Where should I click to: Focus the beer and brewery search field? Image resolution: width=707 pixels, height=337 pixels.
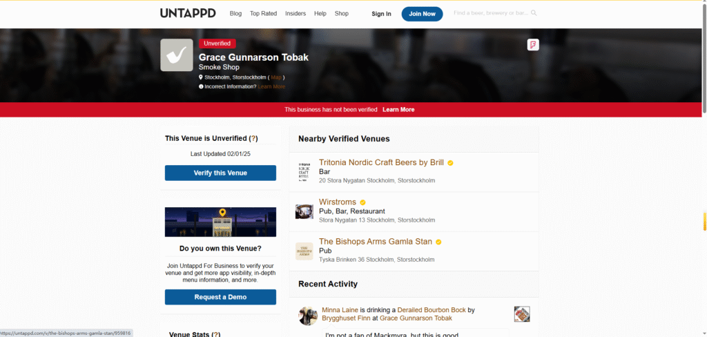point(490,13)
